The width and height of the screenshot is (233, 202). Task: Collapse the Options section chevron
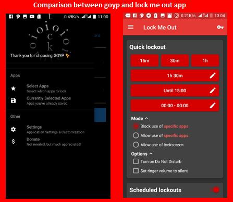pos(151,154)
